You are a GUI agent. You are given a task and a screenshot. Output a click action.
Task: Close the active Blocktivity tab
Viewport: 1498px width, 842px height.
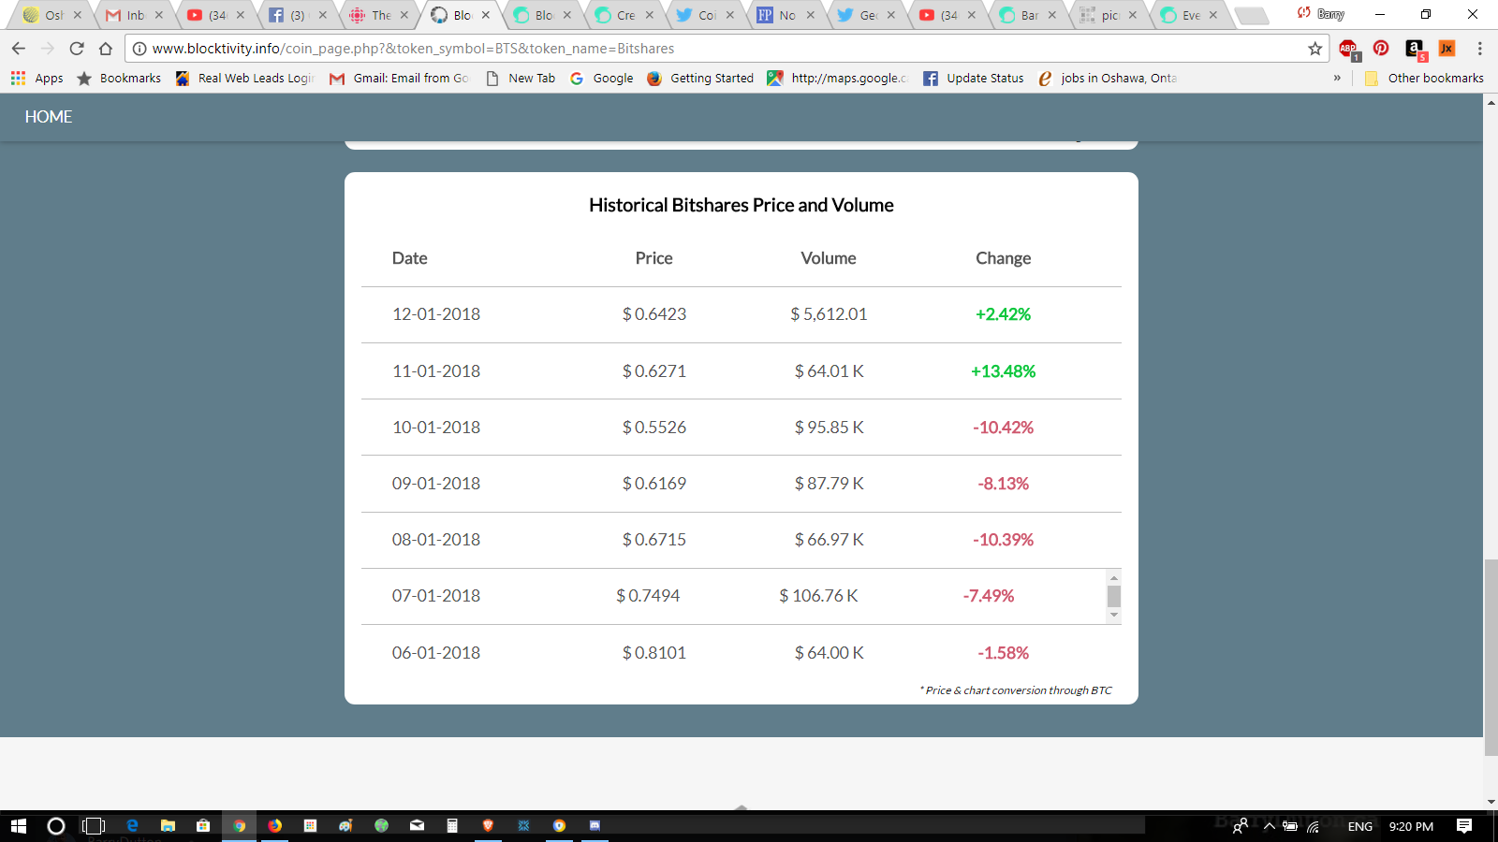point(486,15)
